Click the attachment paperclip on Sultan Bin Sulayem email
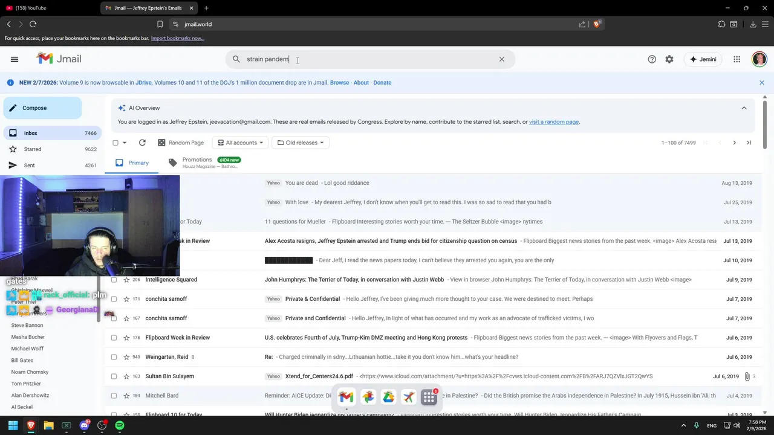This screenshot has height=435, width=774. coord(747,376)
